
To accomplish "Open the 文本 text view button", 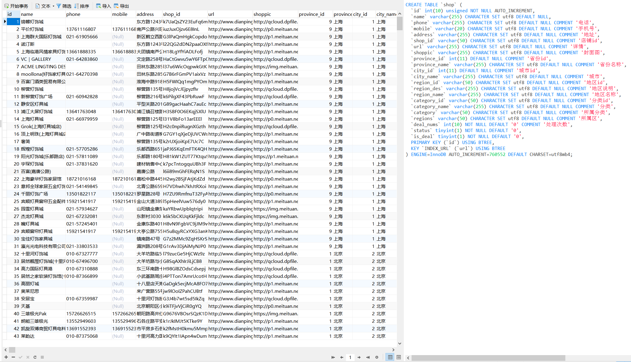I will tap(43, 6).
